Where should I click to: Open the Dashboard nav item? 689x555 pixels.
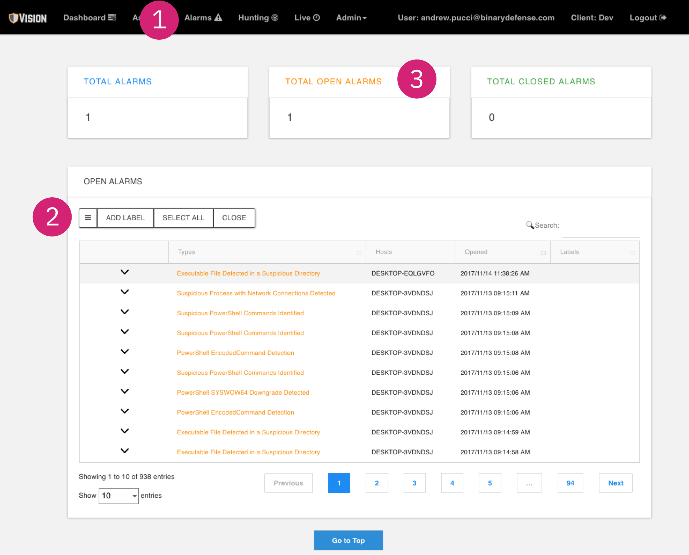click(x=90, y=18)
